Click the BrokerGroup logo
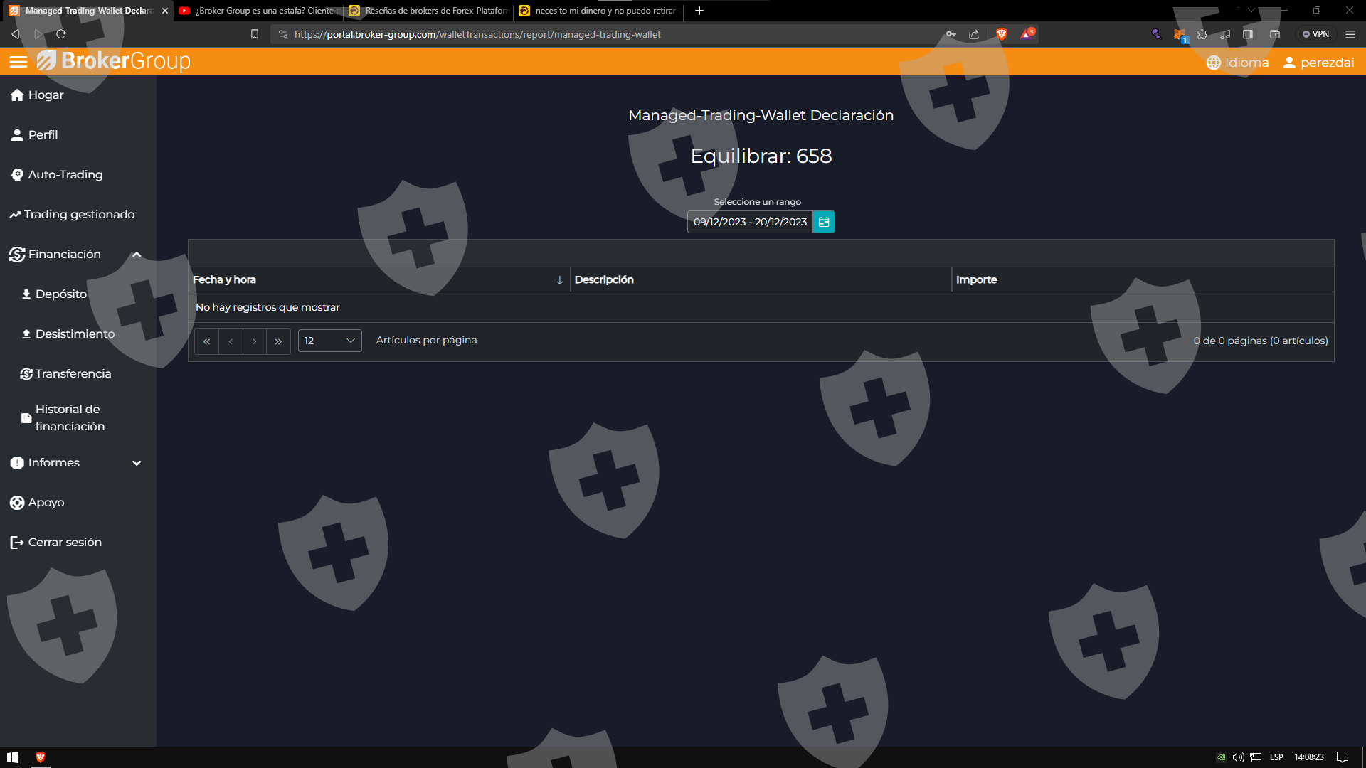This screenshot has width=1366, height=768. (x=114, y=62)
